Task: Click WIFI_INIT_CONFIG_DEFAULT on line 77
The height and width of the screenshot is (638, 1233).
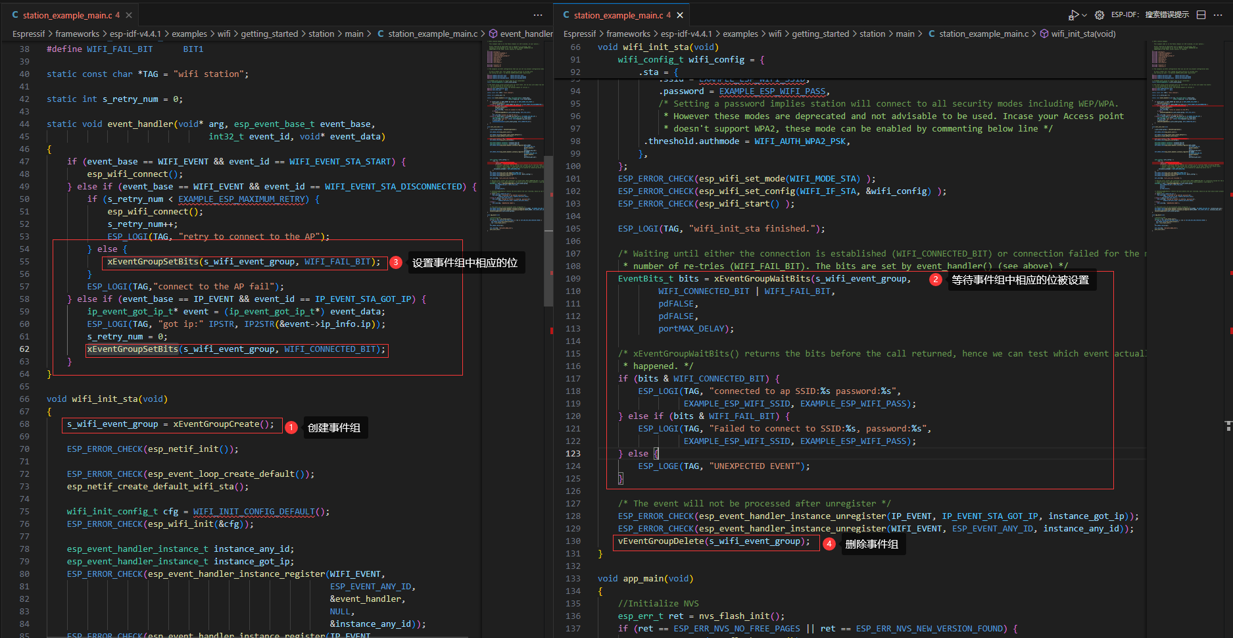Action: [x=254, y=512]
